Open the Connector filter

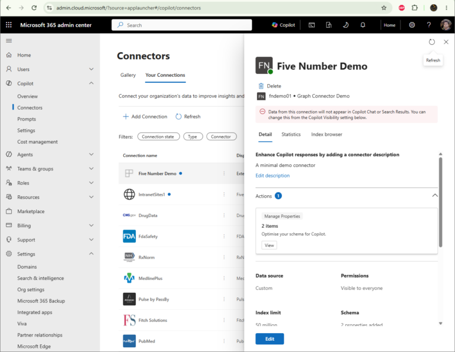222,137
